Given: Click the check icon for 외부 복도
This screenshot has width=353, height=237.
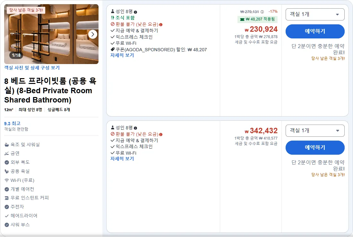Looking at the screenshot, I should [7, 162].
